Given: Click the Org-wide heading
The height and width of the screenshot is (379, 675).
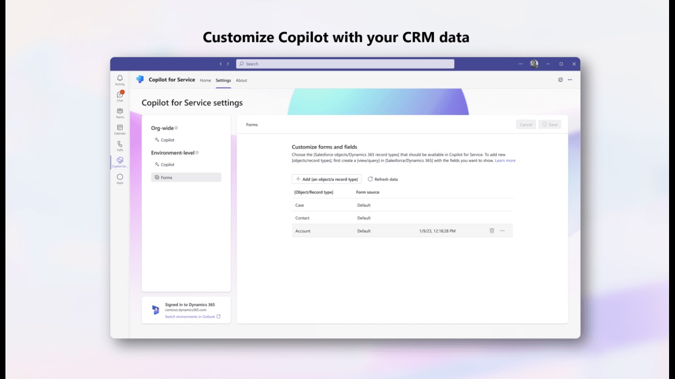Looking at the screenshot, I should pos(162,128).
